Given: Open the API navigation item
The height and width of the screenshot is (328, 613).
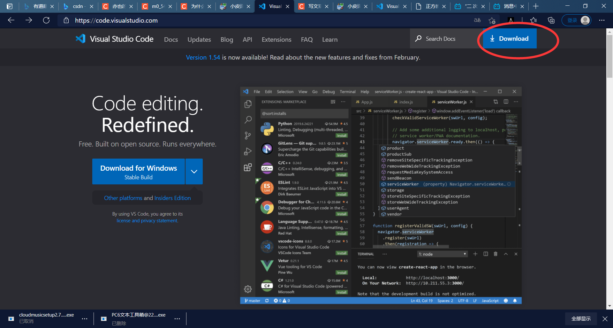Looking at the screenshot, I should 247,39.
